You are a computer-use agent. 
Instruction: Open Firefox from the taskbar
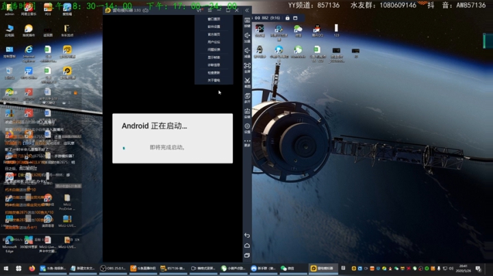pos(32,268)
